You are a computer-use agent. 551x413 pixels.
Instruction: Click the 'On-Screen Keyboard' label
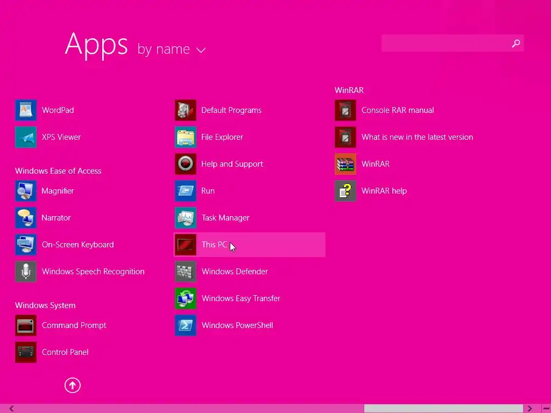click(x=77, y=245)
